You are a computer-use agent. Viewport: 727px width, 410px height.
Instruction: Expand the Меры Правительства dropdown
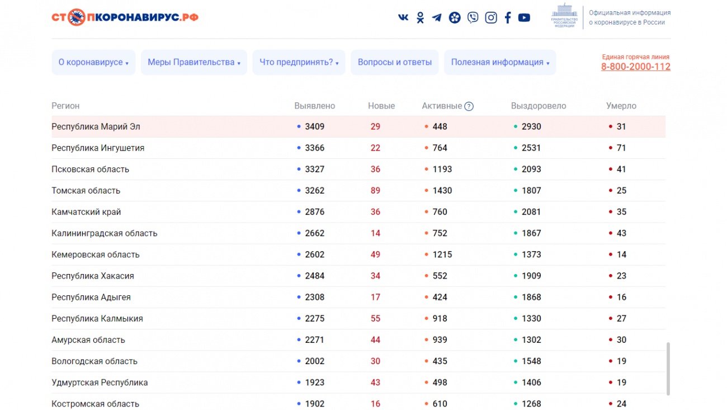tap(193, 63)
